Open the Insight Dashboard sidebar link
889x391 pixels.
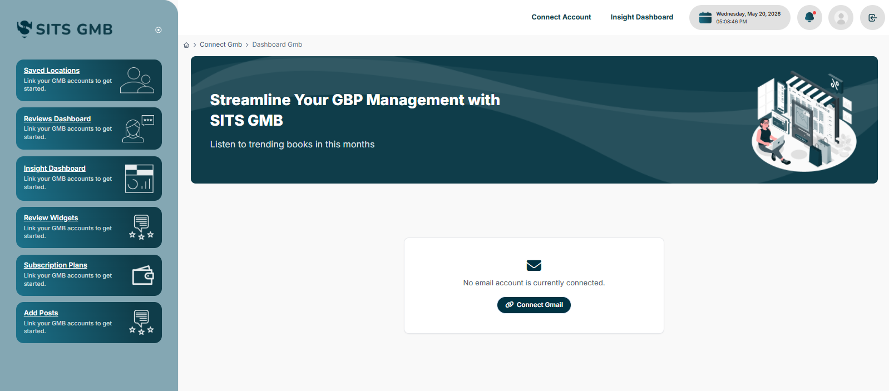[x=55, y=169]
